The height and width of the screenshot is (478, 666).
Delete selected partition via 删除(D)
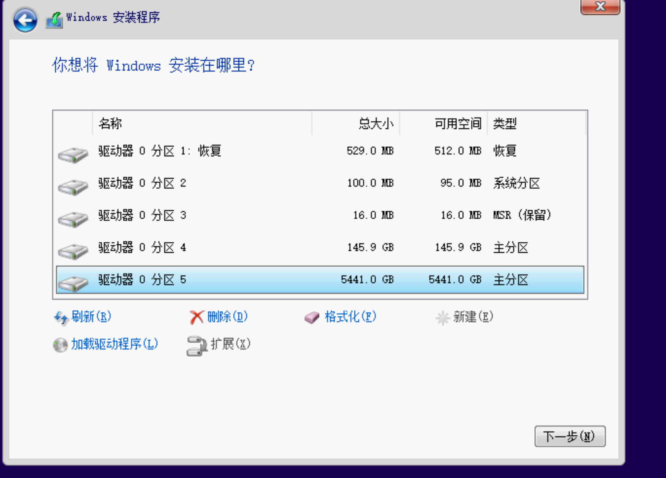click(227, 317)
